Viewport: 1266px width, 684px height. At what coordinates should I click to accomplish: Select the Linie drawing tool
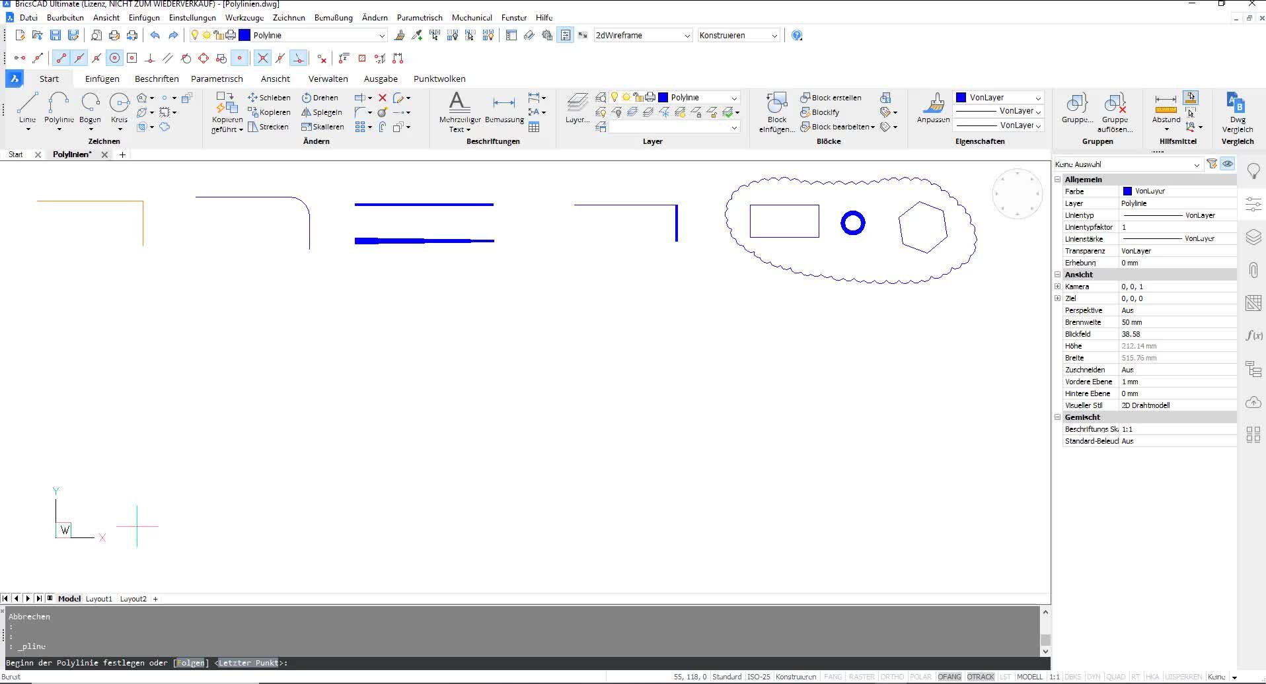[27, 108]
